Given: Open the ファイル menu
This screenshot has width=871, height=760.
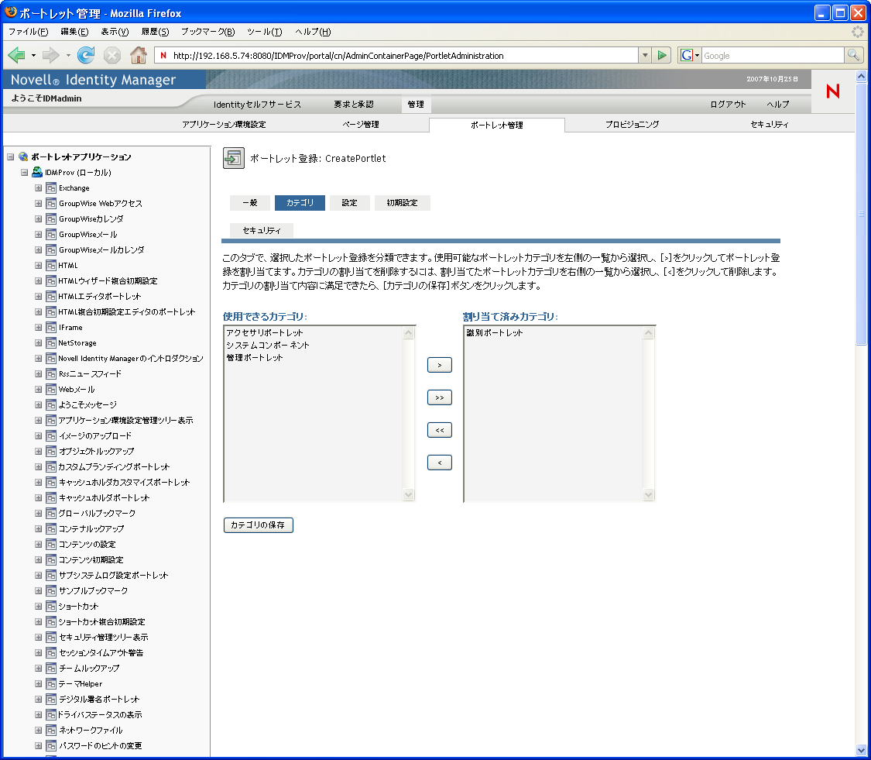Looking at the screenshot, I should (29, 32).
